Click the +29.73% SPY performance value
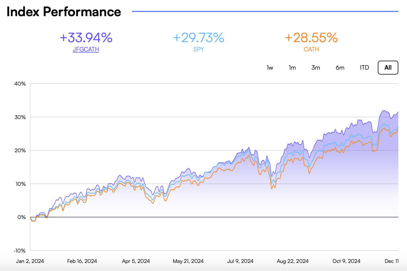 tap(199, 38)
